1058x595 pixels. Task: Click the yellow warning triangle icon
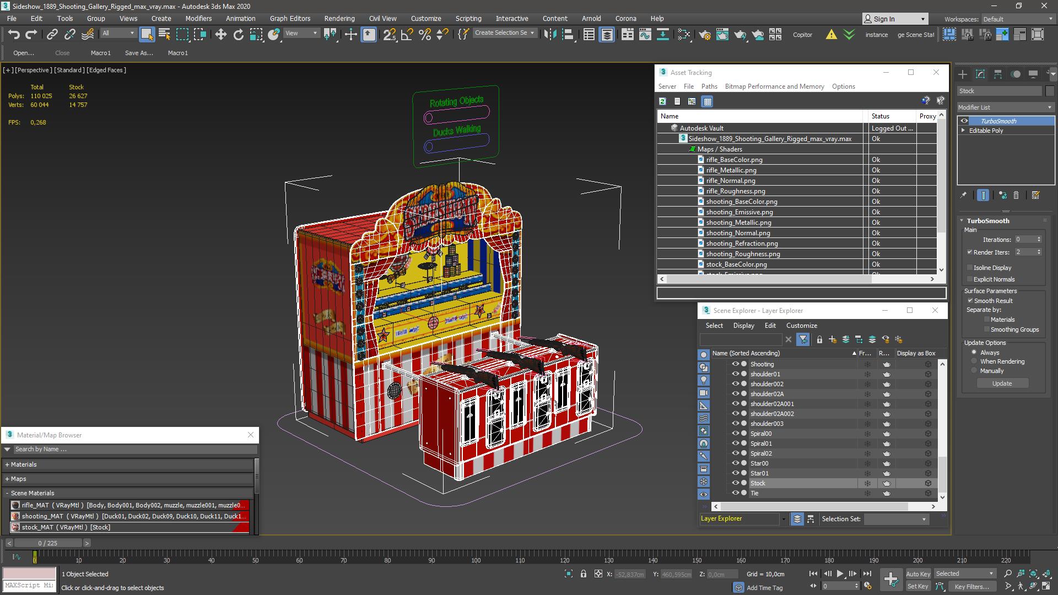tap(831, 35)
